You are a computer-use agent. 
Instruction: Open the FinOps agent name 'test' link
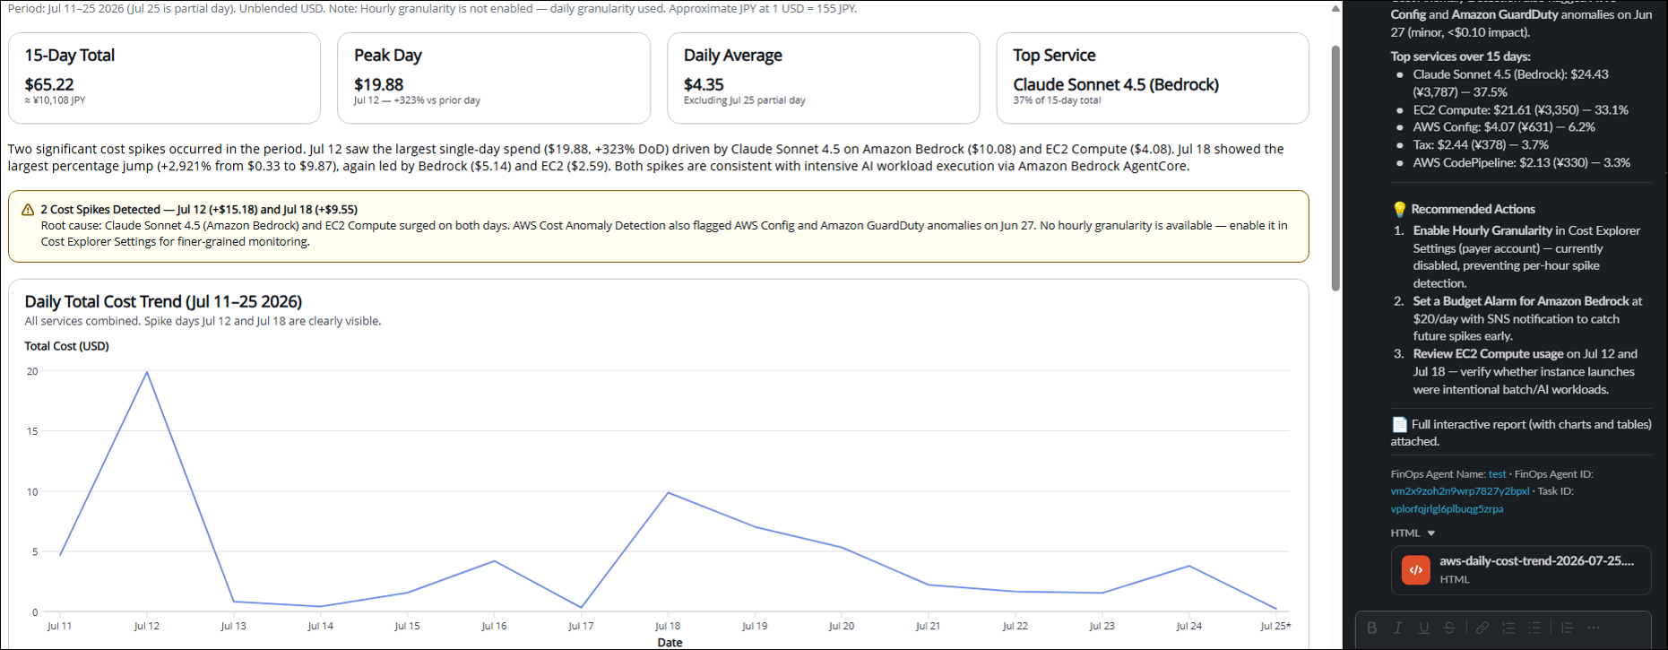tap(1498, 474)
